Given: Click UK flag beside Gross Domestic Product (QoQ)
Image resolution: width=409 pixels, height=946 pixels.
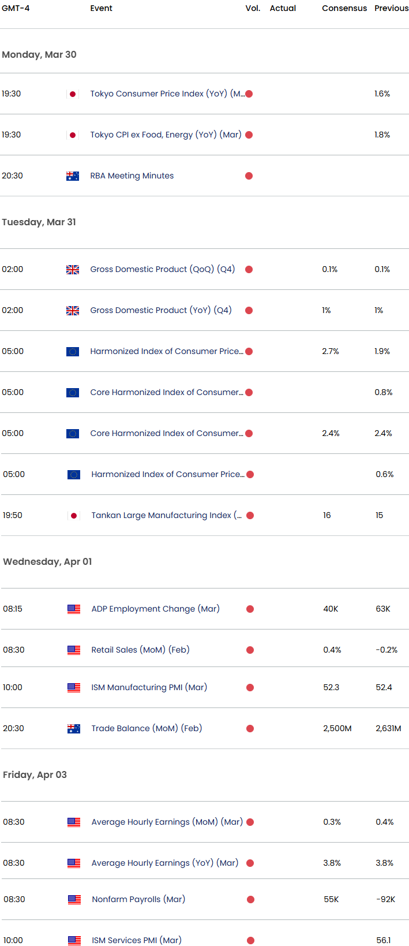Looking at the screenshot, I should point(73,269).
